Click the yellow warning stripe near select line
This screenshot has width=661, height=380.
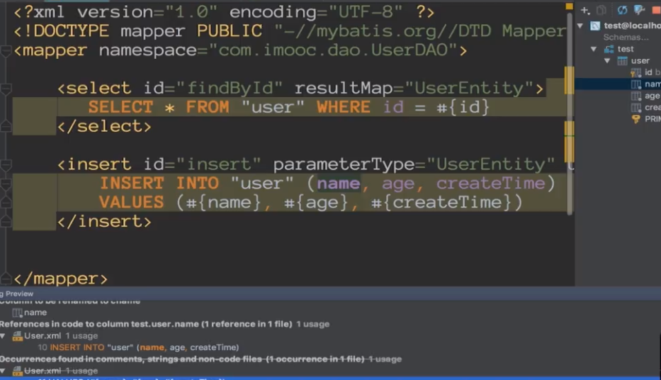click(569, 79)
